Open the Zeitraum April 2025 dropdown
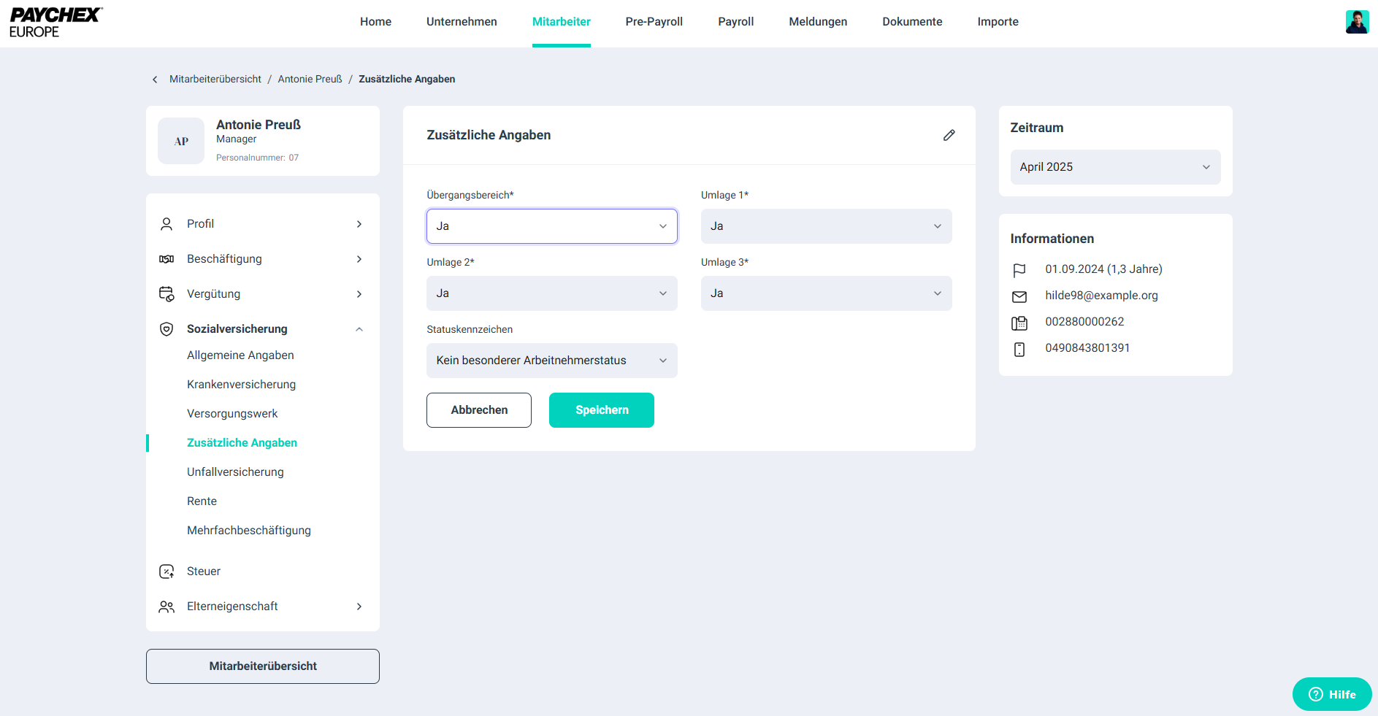The image size is (1378, 716). [x=1114, y=167]
